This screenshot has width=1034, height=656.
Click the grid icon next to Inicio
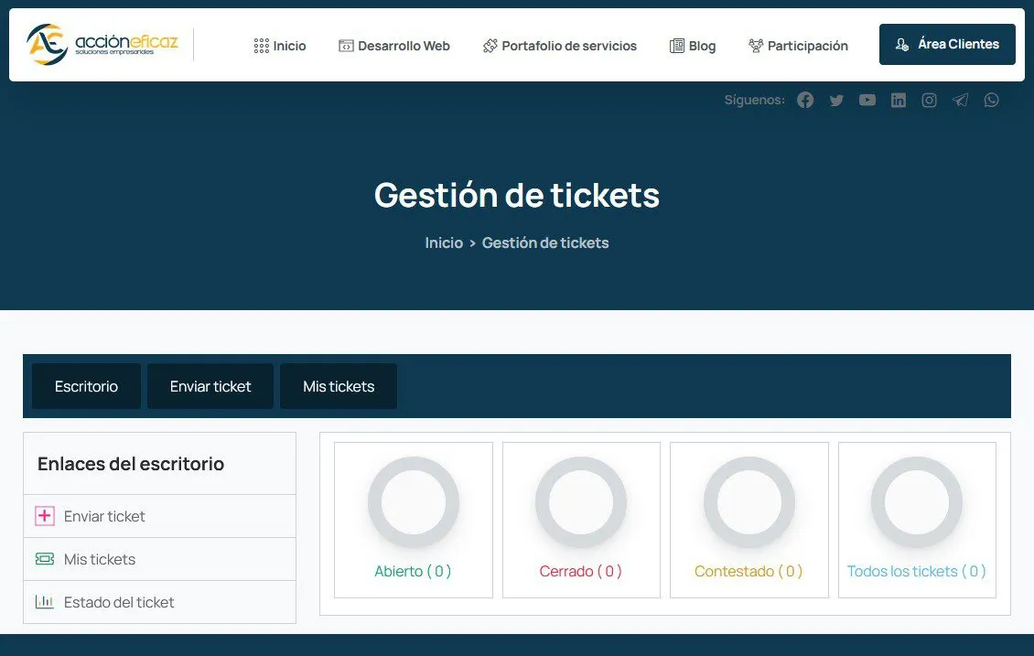(x=261, y=46)
